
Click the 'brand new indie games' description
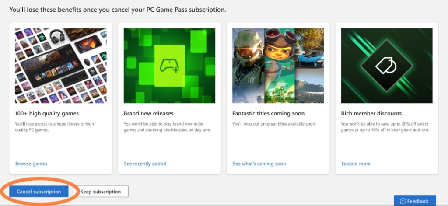pyautogui.click(x=167, y=127)
